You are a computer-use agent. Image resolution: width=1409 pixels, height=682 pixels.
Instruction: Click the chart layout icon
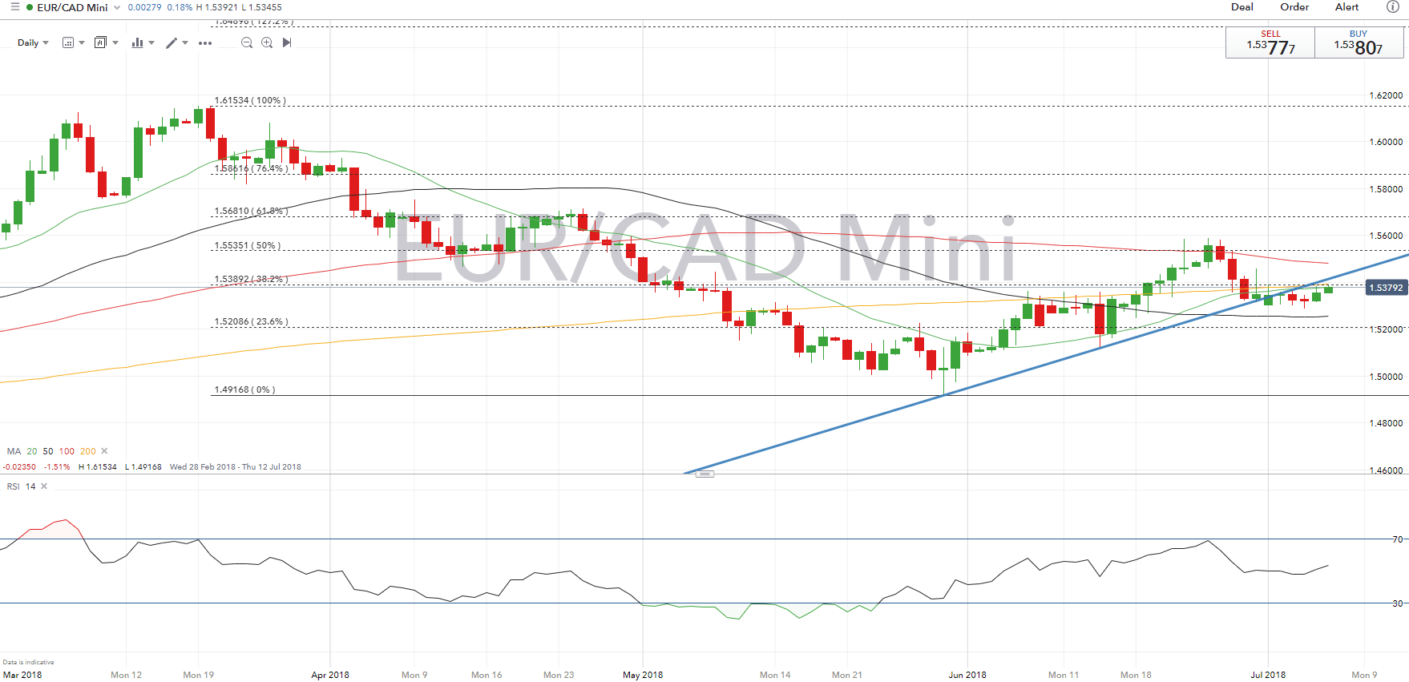click(x=100, y=42)
